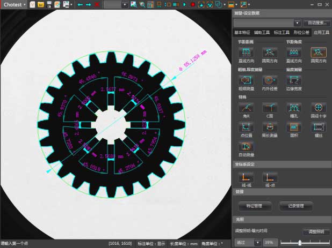The image size is (332, 248).
Task: Click the 特征管理 button
Action: tap(256, 206)
